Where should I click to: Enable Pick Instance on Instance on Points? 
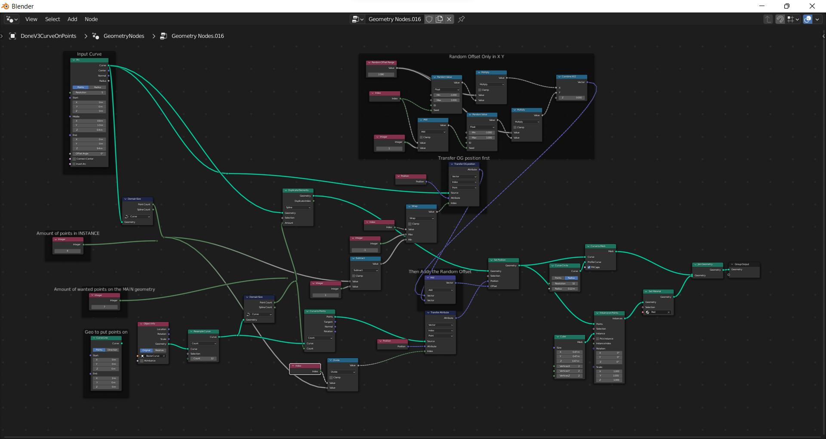point(598,339)
